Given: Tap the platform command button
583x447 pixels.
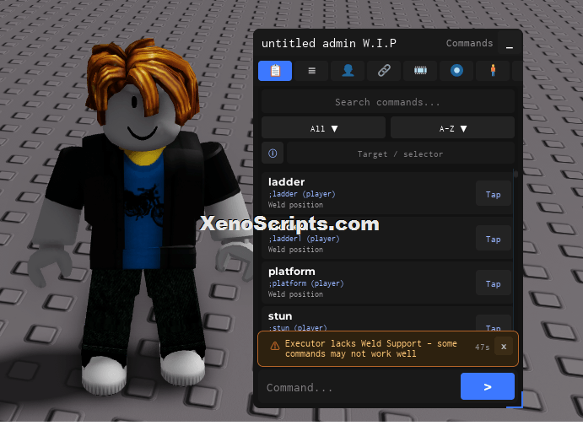Looking at the screenshot, I should pyautogui.click(x=493, y=283).
